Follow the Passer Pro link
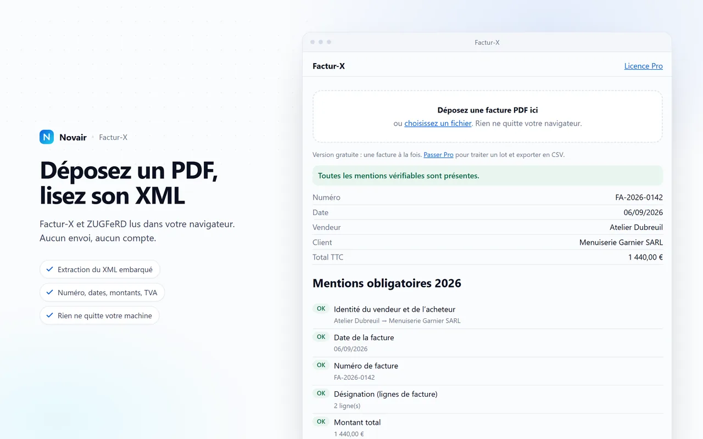Screen dimensions: 703x439 (438, 155)
